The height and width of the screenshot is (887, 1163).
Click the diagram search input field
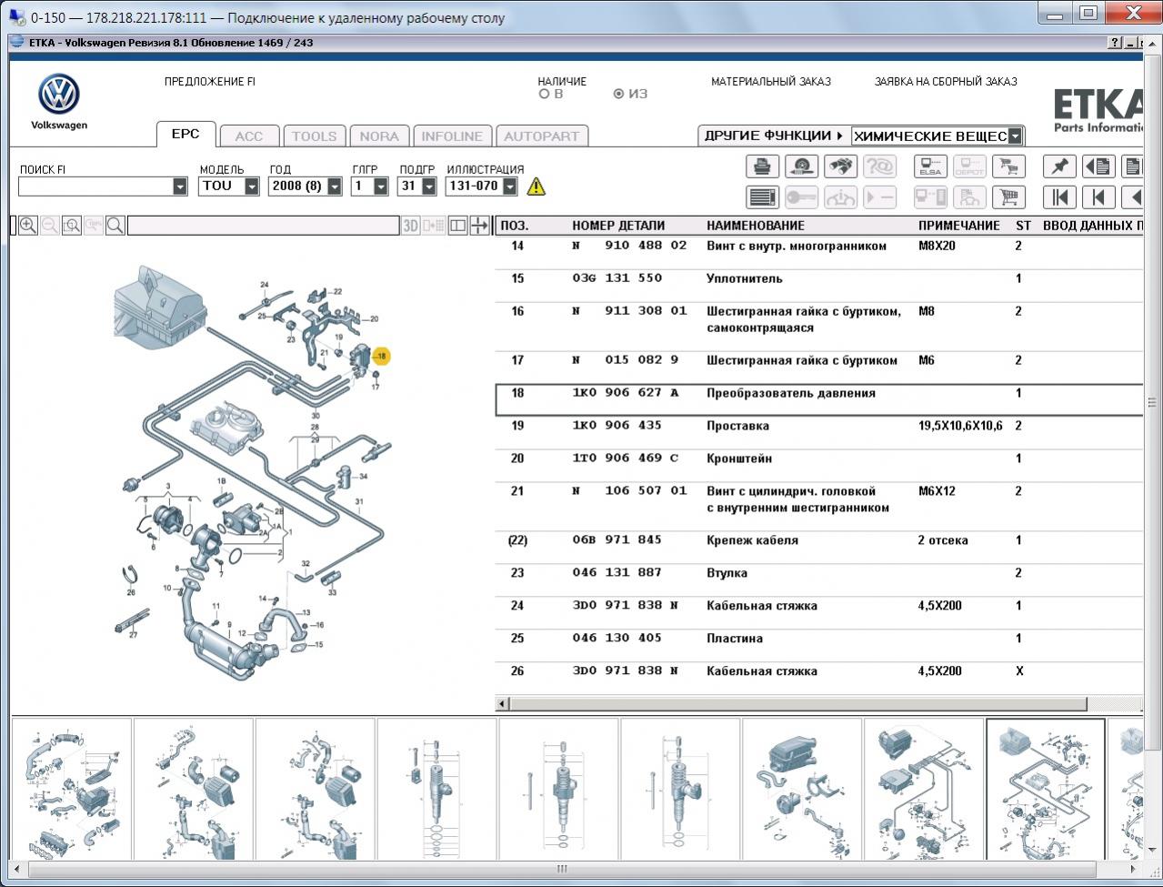coord(264,226)
